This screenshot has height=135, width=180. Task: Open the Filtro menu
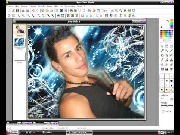[x=57, y=6]
